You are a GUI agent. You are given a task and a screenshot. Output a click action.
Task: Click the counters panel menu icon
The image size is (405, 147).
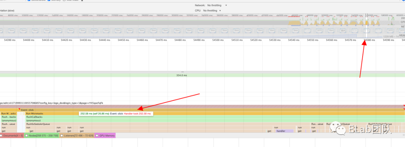click(403, 135)
